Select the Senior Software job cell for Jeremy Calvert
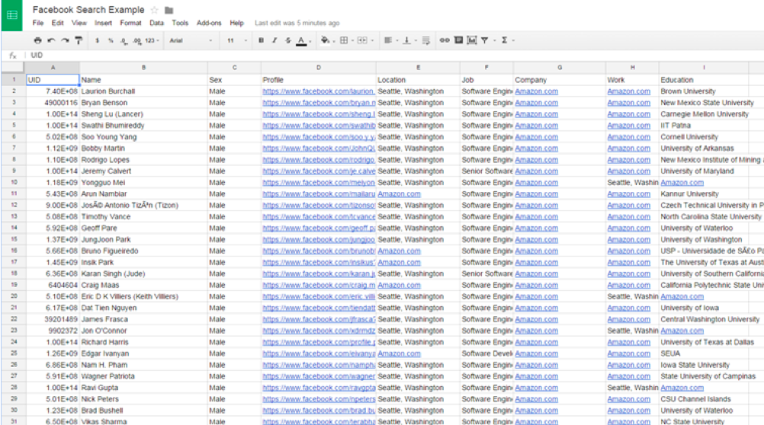Image resolution: width=764 pixels, height=425 pixels. tap(486, 171)
